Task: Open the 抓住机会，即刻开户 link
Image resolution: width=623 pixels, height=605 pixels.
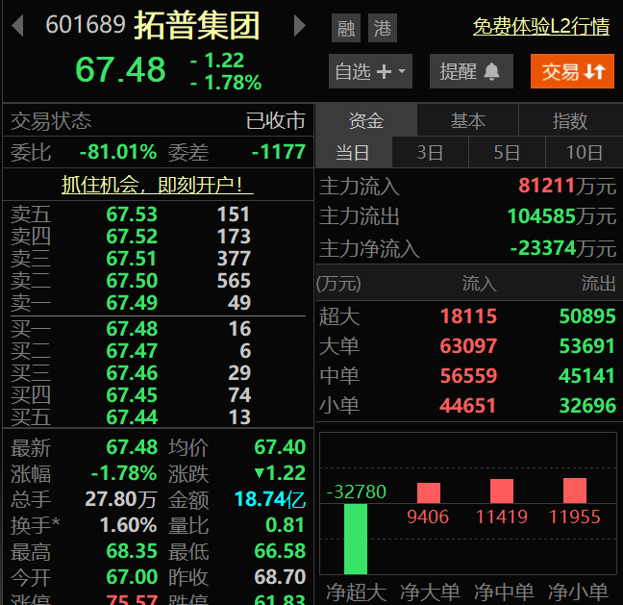Action: pyautogui.click(x=158, y=185)
